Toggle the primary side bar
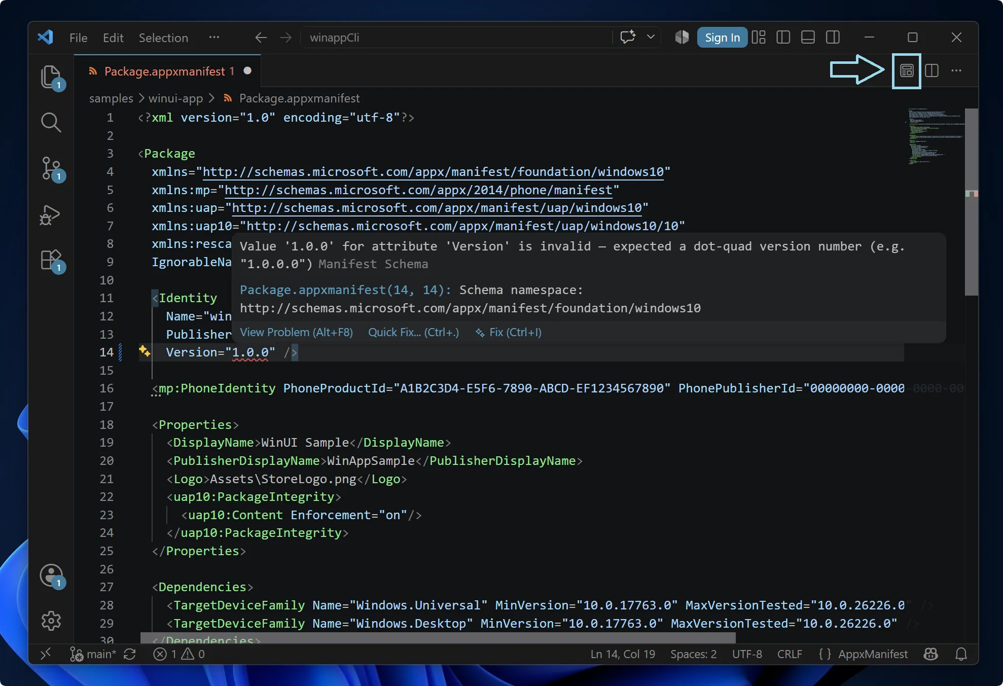Image resolution: width=1003 pixels, height=686 pixels. pyautogui.click(x=783, y=37)
